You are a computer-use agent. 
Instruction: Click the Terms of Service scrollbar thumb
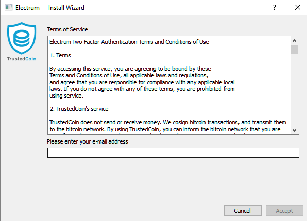[x=294, y=50]
